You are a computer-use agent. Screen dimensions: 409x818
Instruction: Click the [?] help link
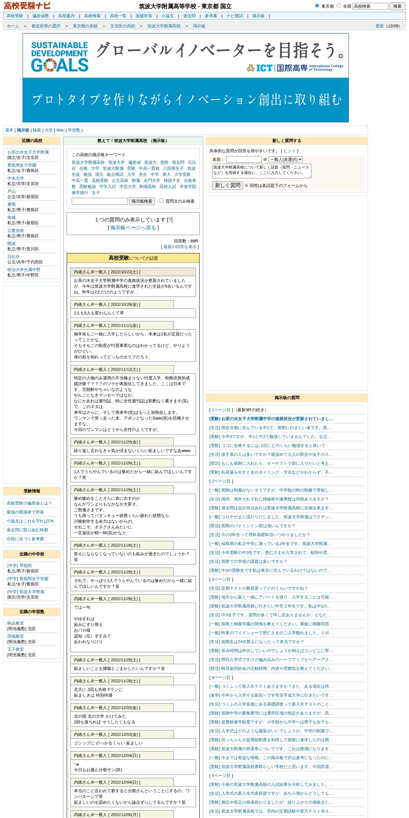pos(170,220)
